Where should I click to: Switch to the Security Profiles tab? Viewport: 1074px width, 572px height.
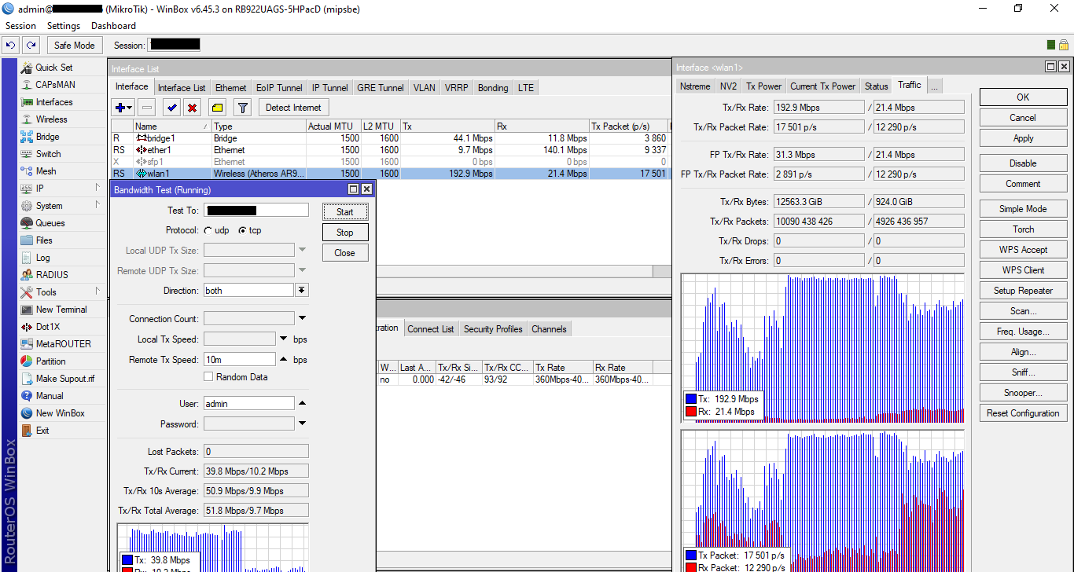tap(493, 329)
